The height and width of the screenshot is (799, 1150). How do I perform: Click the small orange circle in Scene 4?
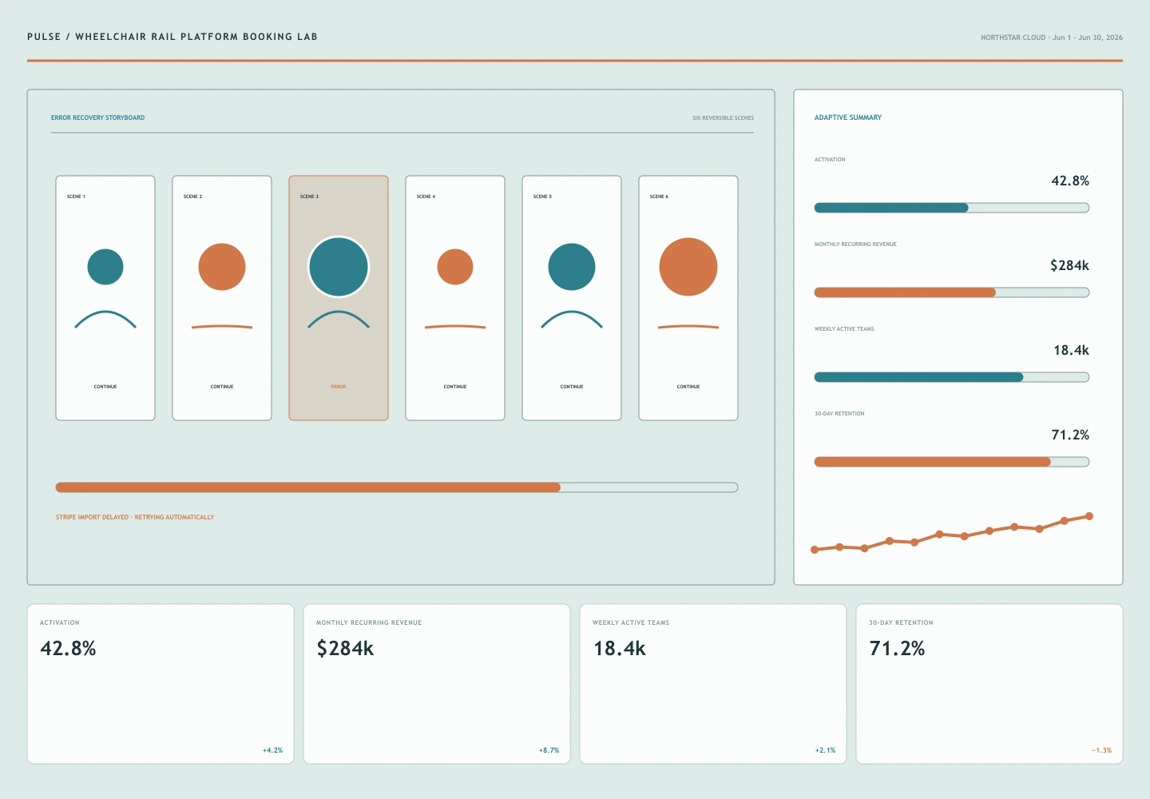tap(455, 267)
